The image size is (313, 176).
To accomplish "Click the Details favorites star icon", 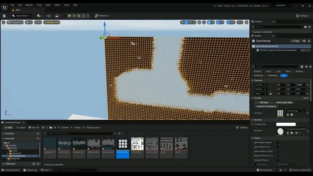I will (306, 66).
